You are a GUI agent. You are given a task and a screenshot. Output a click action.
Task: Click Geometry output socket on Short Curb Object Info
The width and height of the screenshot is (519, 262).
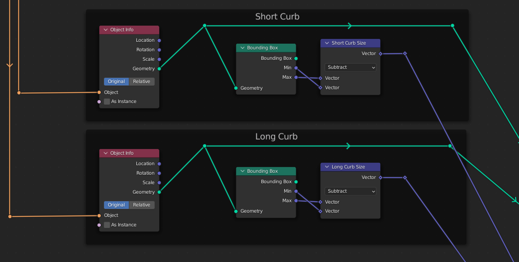[159, 69]
